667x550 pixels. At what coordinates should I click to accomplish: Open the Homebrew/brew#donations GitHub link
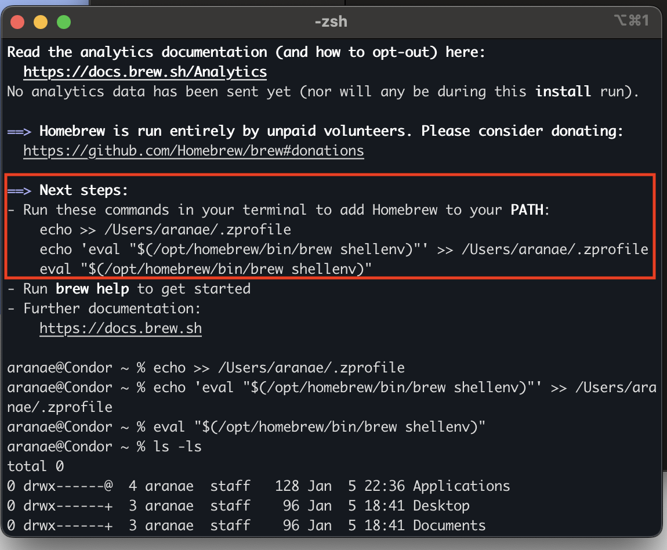coord(194,151)
